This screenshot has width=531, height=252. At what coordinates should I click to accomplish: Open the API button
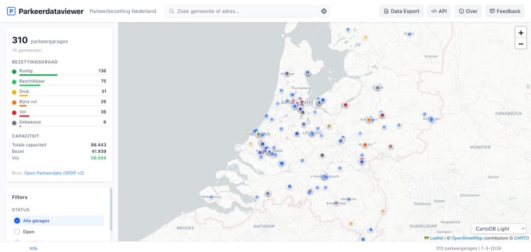pyautogui.click(x=439, y=11)
